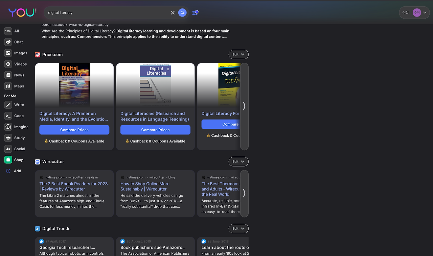Image resolution: width=433 pixels, height=256 pixels.
Task: Switch to the Chat tab label
Action: tap(19, 42)
